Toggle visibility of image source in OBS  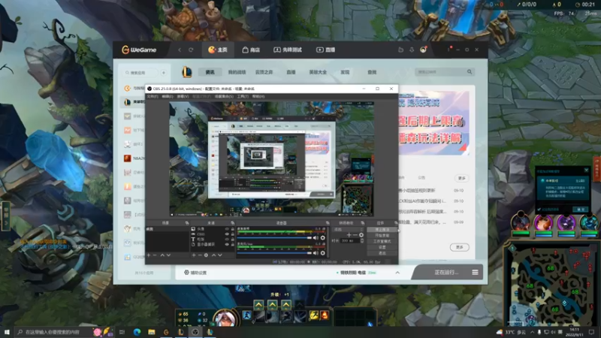coord(227,229)
